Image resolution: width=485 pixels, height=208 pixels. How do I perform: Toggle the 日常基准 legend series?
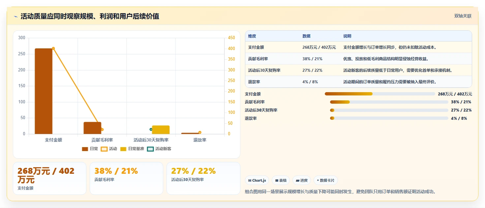click(x=132, y=149)
